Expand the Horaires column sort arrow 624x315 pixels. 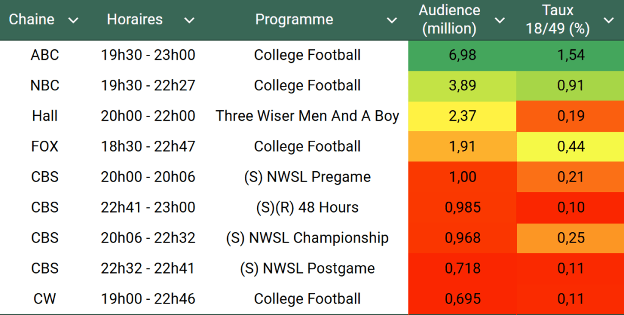(189, 20)
